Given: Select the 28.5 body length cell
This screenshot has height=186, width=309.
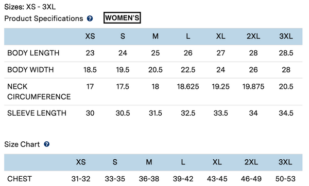Looking at the screenshot, I should [x=286, y=53].
